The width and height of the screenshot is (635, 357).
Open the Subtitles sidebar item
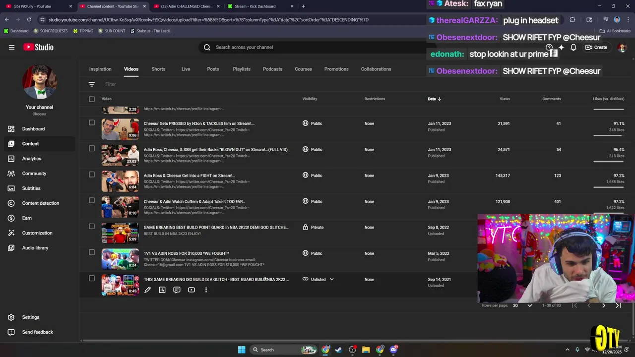pyautogui.click(x=39, y=188)
